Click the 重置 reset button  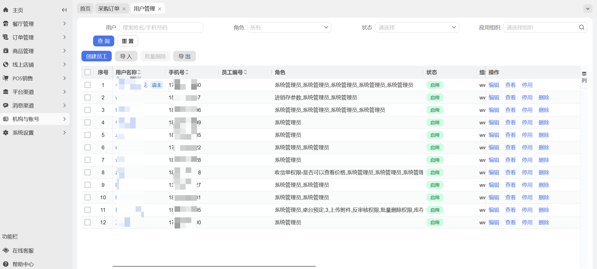pyautogui.click(x=128, y=41)
